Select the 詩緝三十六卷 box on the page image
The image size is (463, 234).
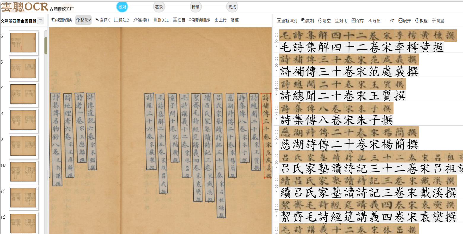tap(150, 132)
